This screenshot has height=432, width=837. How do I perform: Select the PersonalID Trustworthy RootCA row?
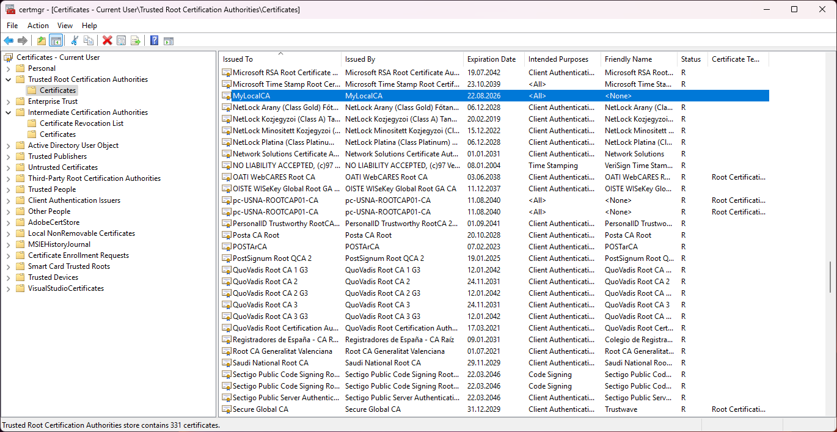point(494,224)
